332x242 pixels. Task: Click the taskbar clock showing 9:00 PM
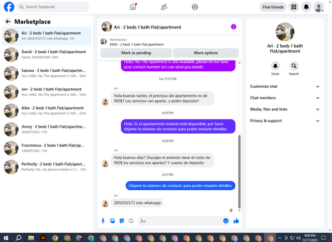(309, 238)
